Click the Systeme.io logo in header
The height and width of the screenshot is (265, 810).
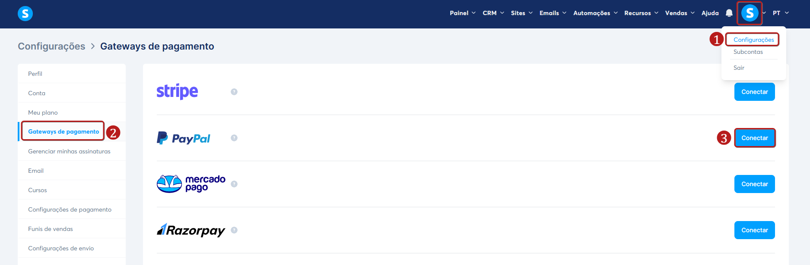(x=25, y=13)
